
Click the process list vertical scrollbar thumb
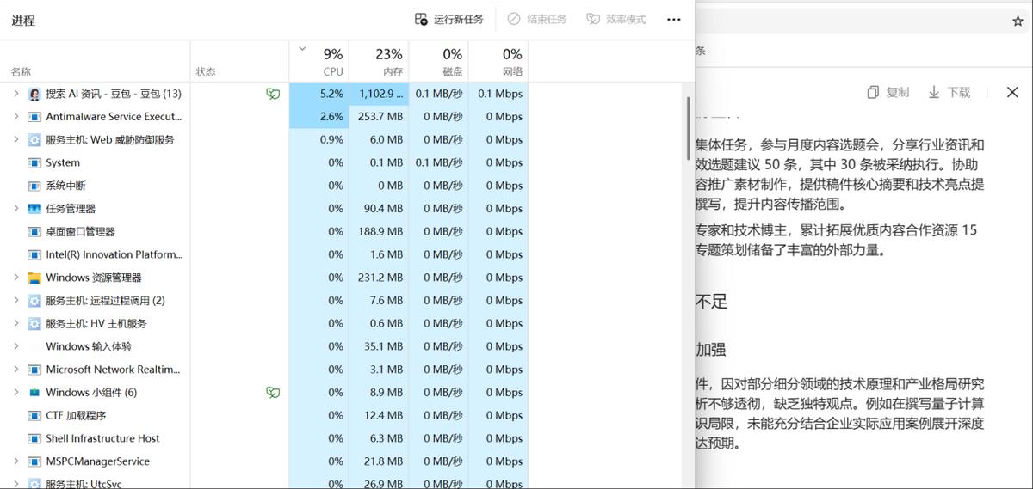[x=687, y=127]
